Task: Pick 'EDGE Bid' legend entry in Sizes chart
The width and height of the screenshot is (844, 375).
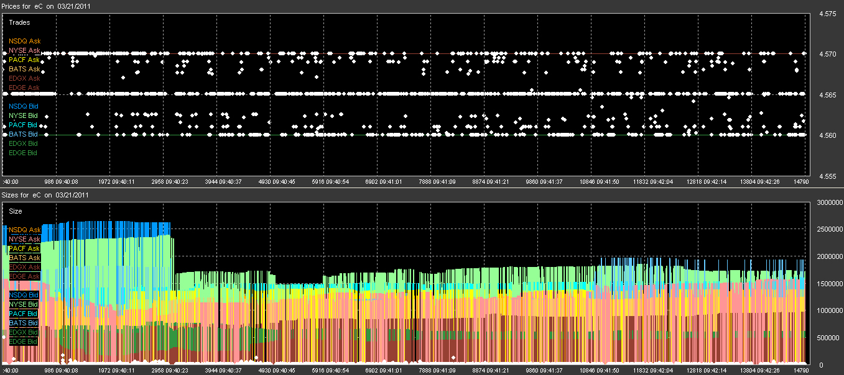Action: (x=24, y=341)
